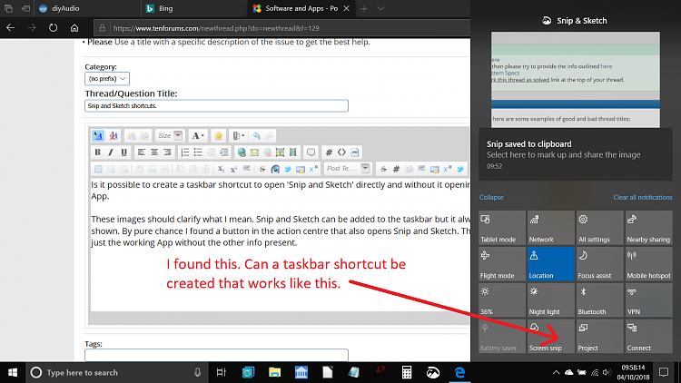Open Project display options tile
Image resolution: width=681 pixels, height=383 pixels.
pyautogui.click(x=600, y=336)
